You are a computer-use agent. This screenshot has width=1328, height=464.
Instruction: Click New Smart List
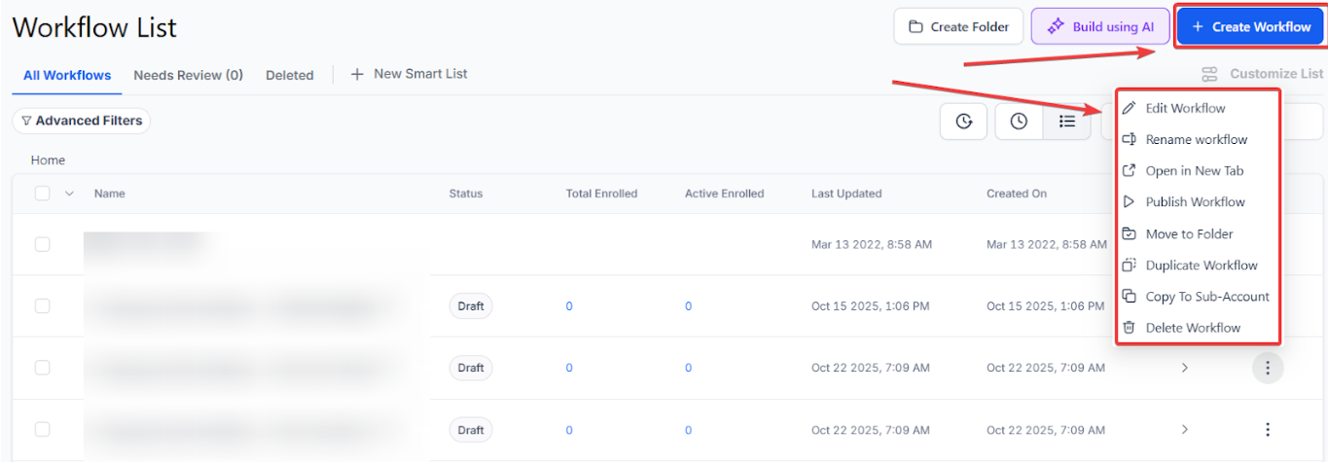tap(410, 74)
